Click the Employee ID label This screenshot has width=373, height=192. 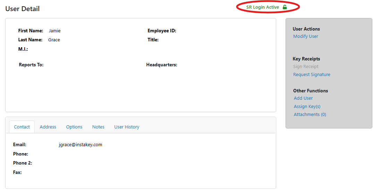pyautogui.click(x=162, y=31)
